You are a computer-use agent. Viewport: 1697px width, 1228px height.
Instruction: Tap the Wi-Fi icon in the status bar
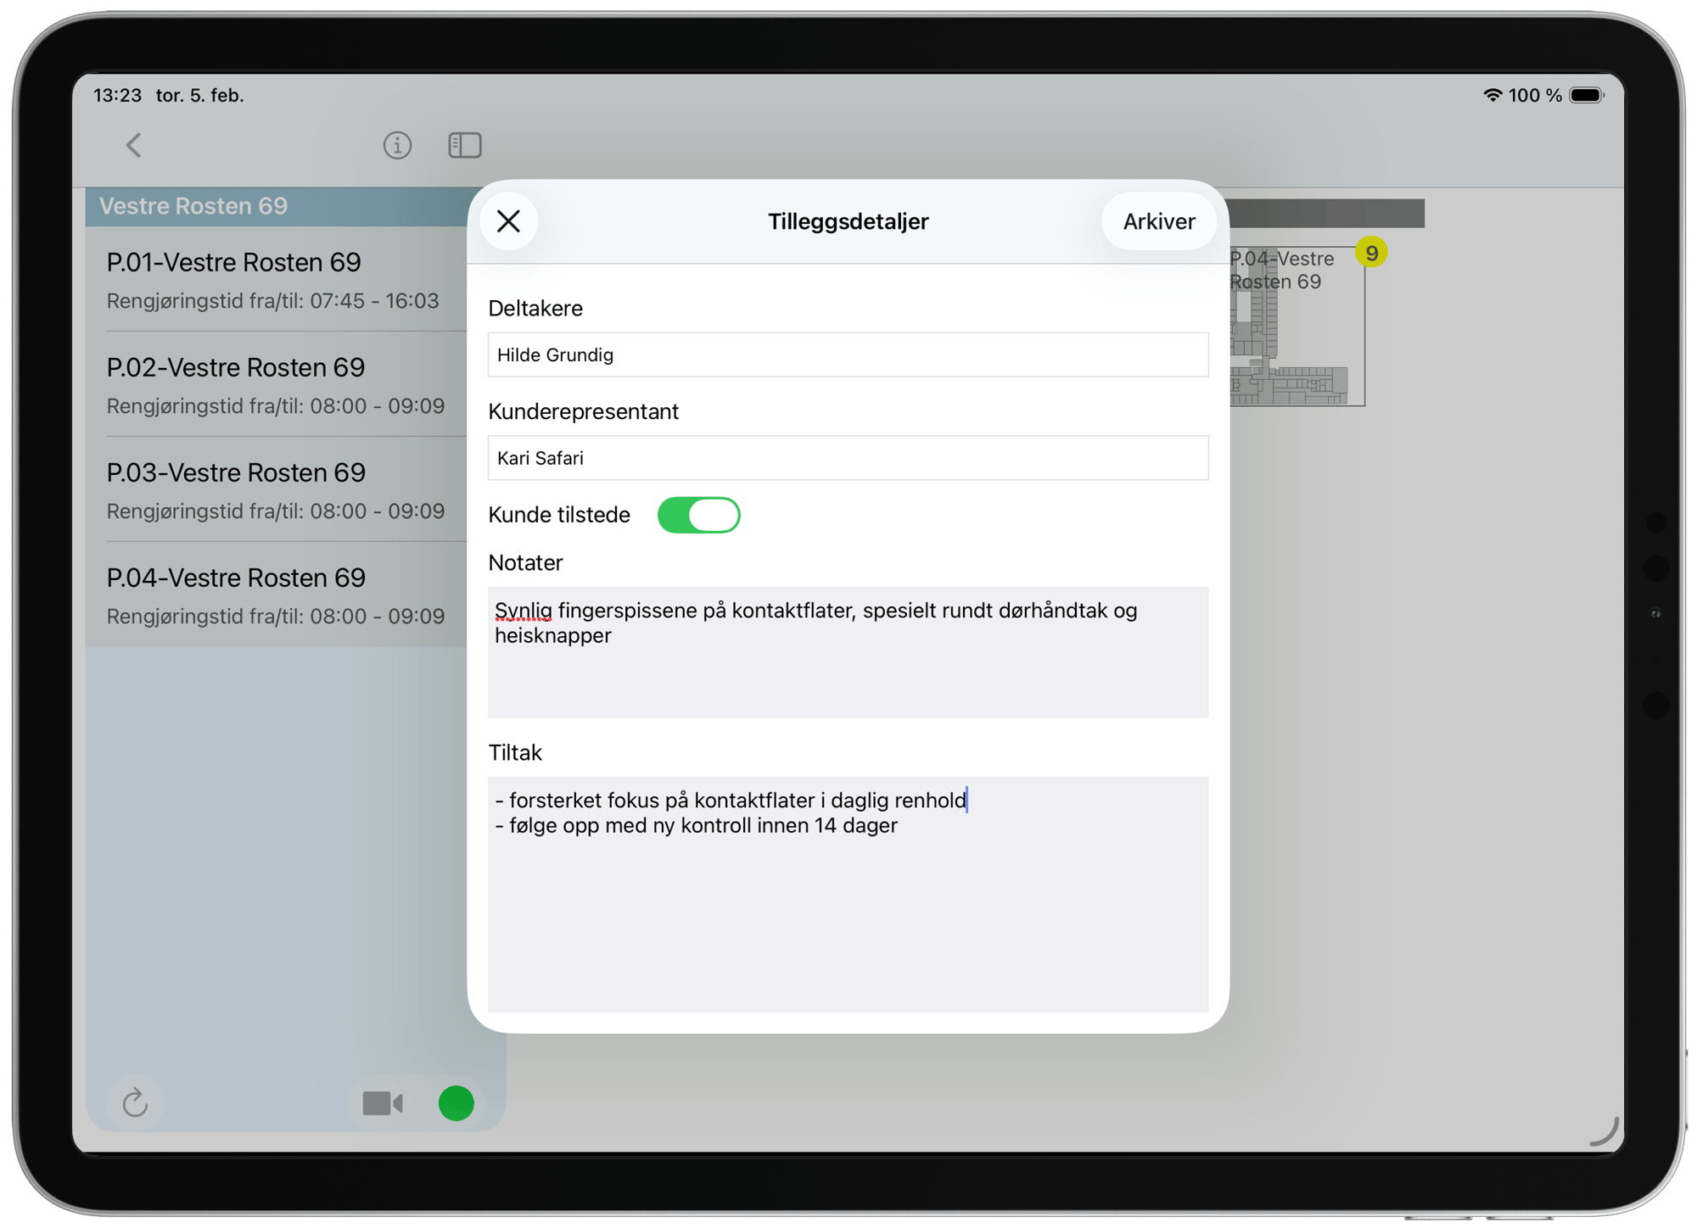1492,96
